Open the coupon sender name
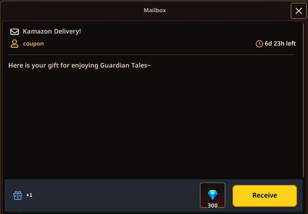Viewport: 308px width, 214px height. coord(33,44)
